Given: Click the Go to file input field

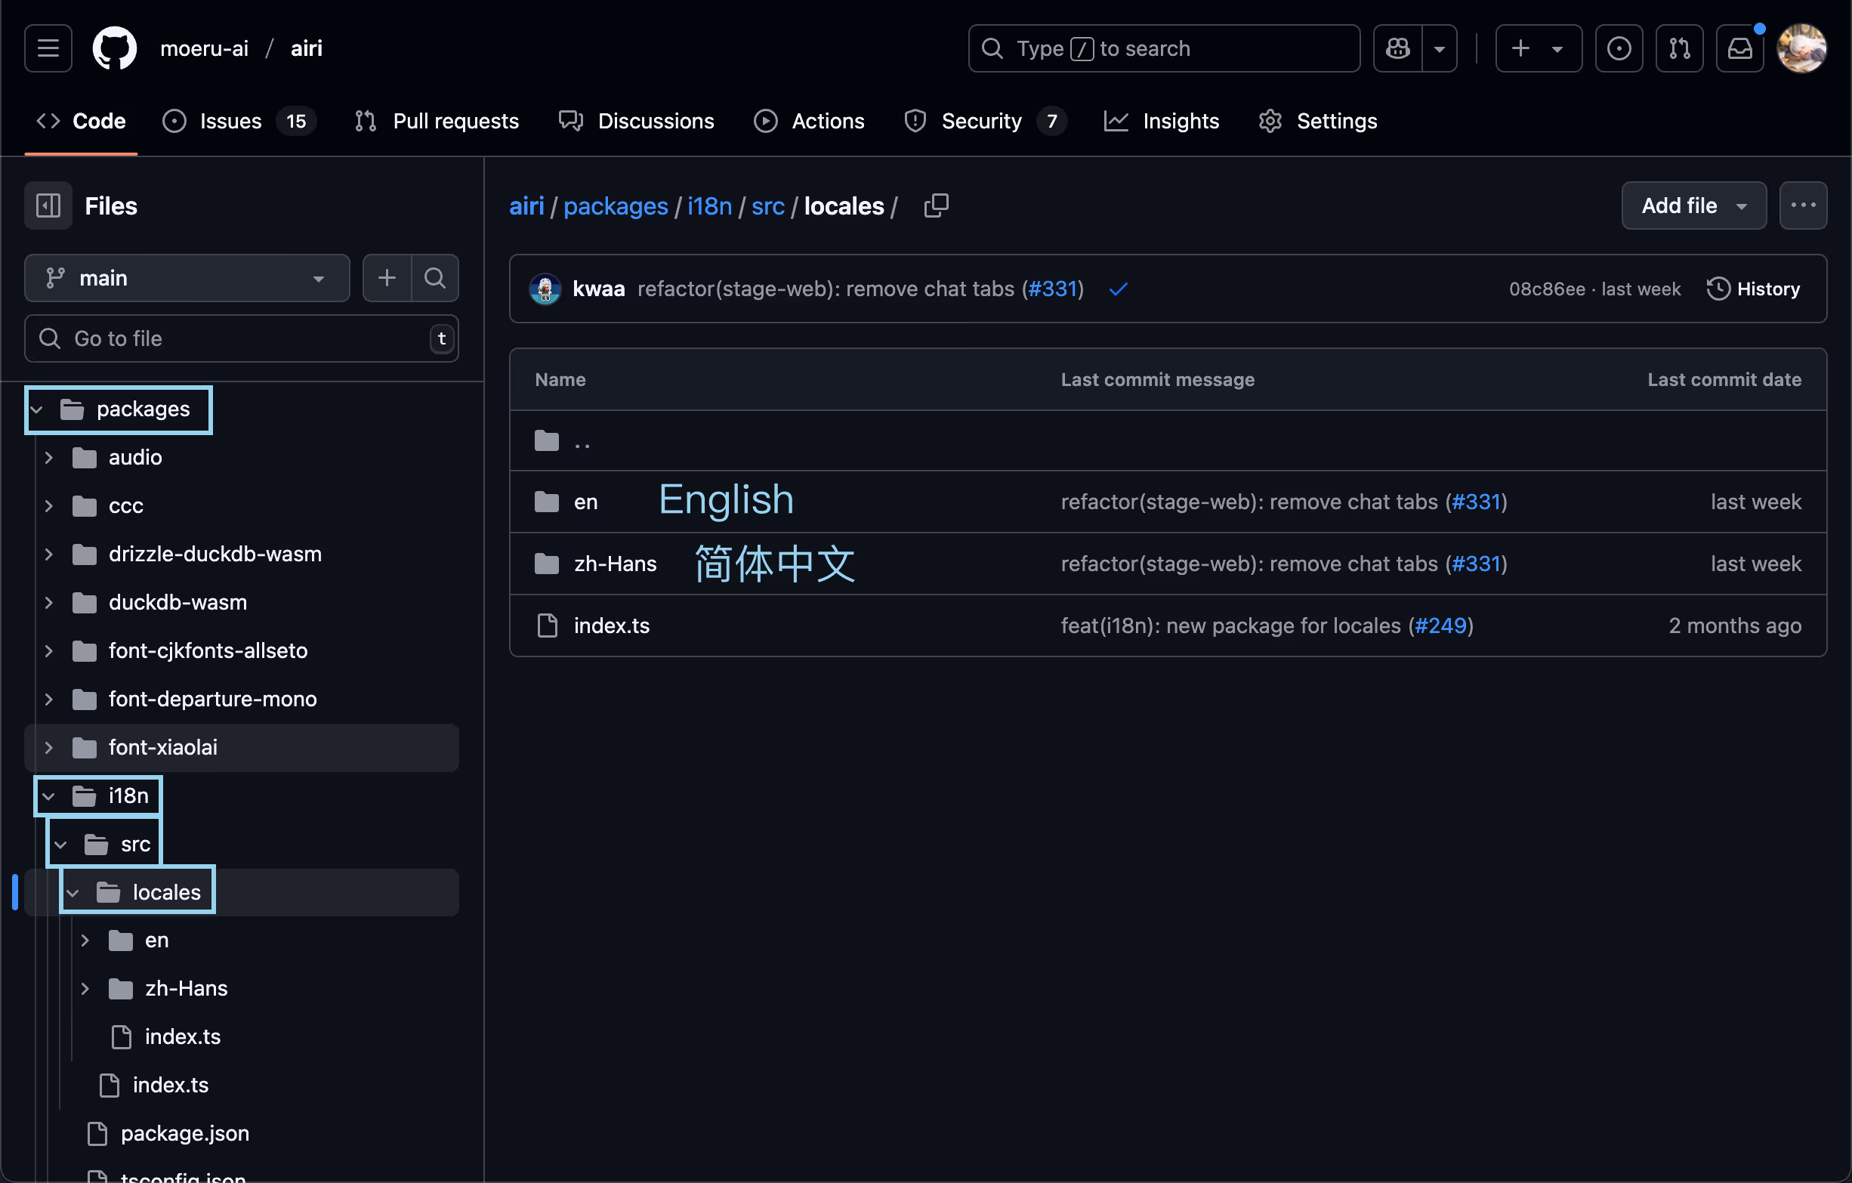Looking at the screenshot, I should tap(230, 338).
